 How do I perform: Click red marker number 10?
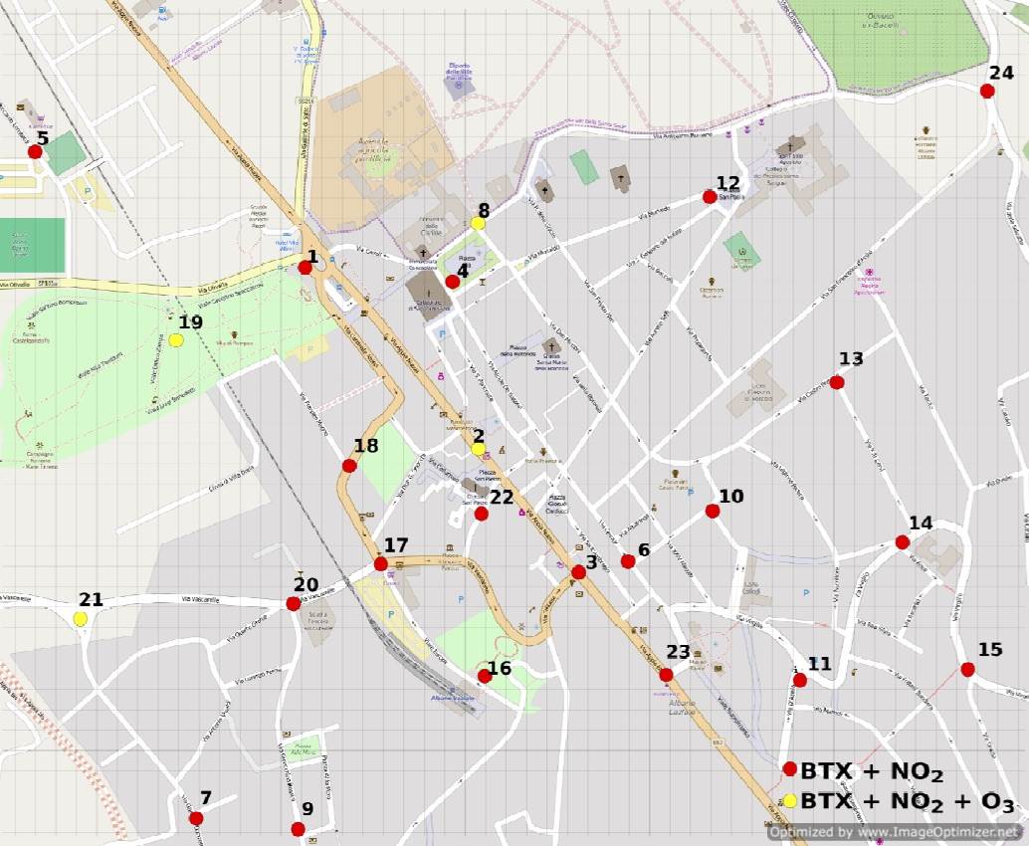coord(713,511)
